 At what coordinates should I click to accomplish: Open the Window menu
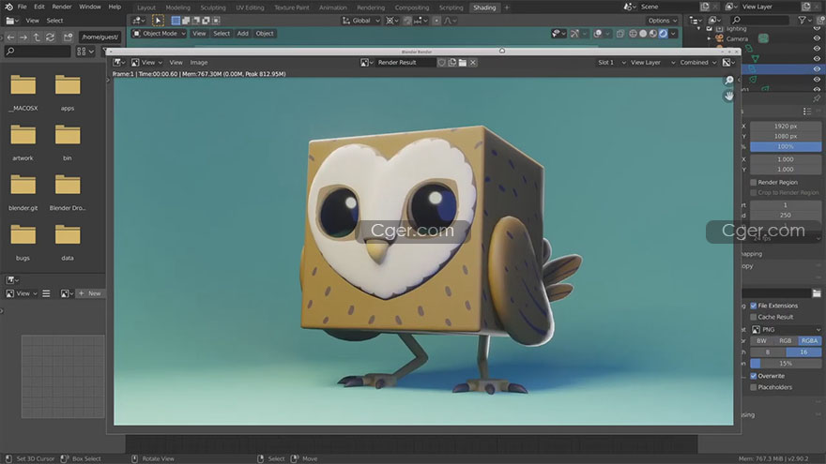pos(90,7)
